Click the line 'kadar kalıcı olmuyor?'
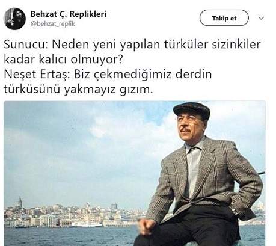Image resolution: width=276 pixels, height=246 pixels. tap(63, 60)
